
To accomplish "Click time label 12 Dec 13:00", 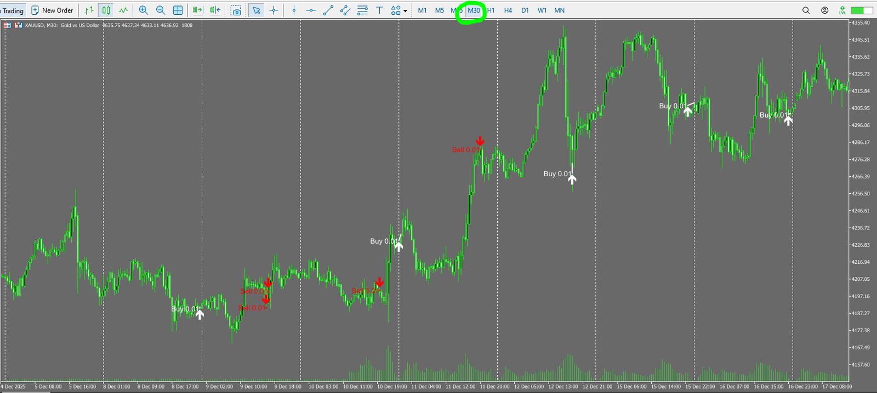I will (x=563, y=386).
